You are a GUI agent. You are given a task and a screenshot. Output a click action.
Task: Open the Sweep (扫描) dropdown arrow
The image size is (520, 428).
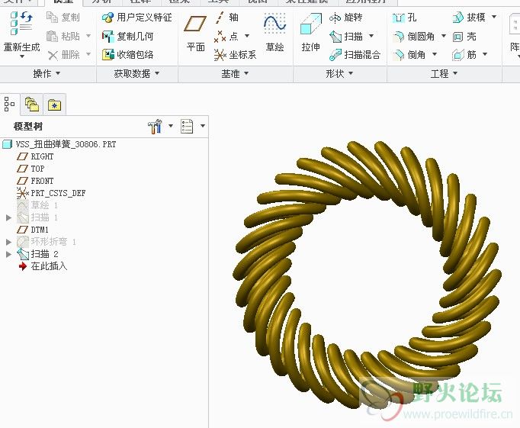coord(371,36)
